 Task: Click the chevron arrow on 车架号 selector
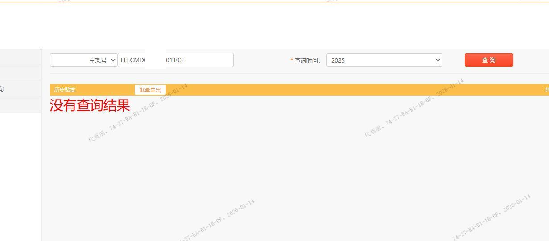(113, 60)
